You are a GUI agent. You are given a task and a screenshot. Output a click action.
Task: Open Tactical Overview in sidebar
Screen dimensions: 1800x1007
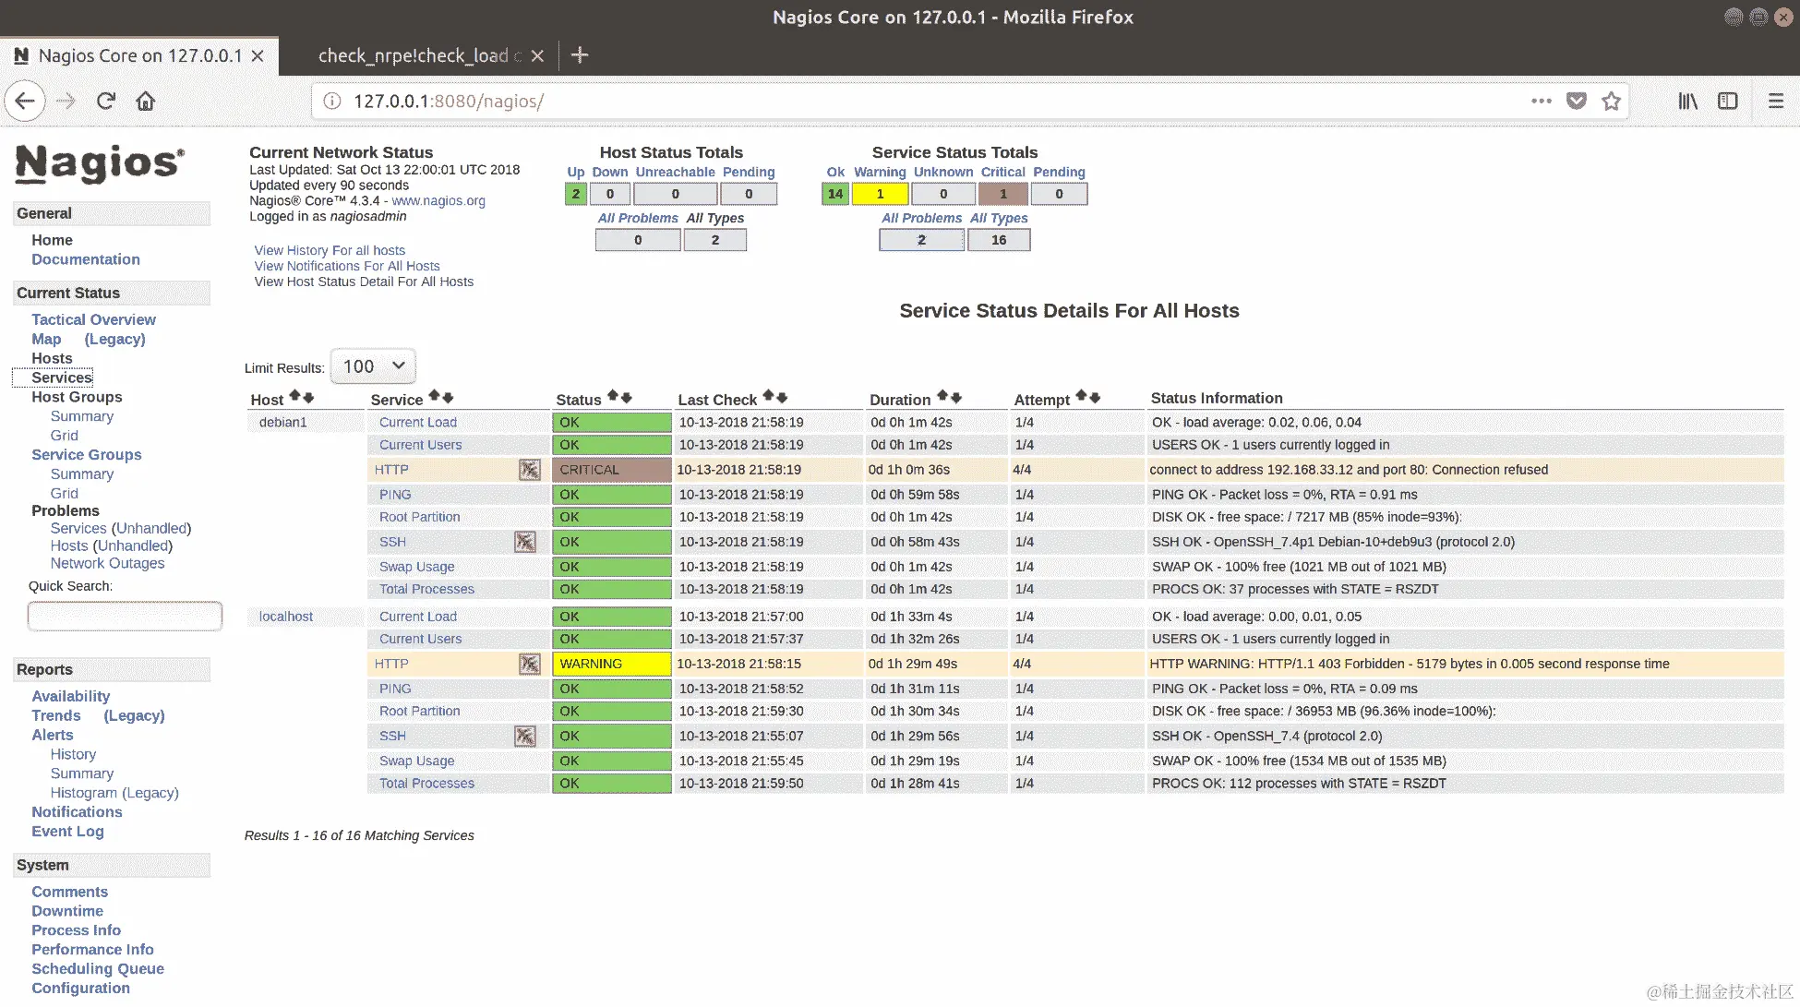[x=93, y=319]
